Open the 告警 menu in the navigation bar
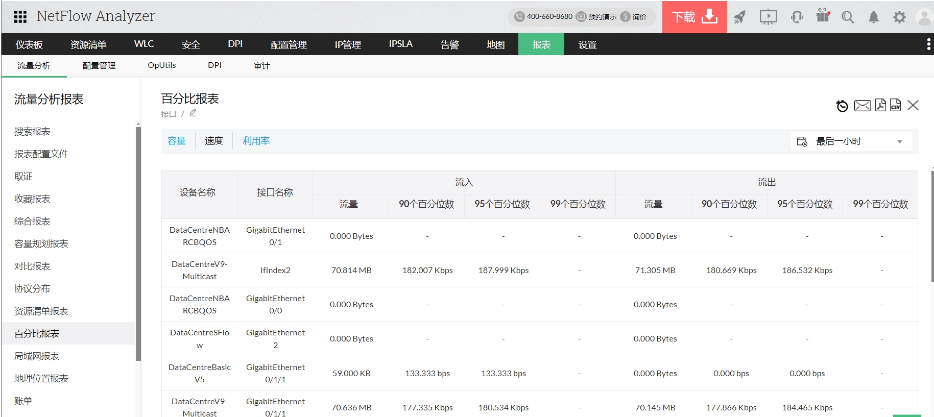The height and width of the screenshot is (417, 934). [449, 44]
